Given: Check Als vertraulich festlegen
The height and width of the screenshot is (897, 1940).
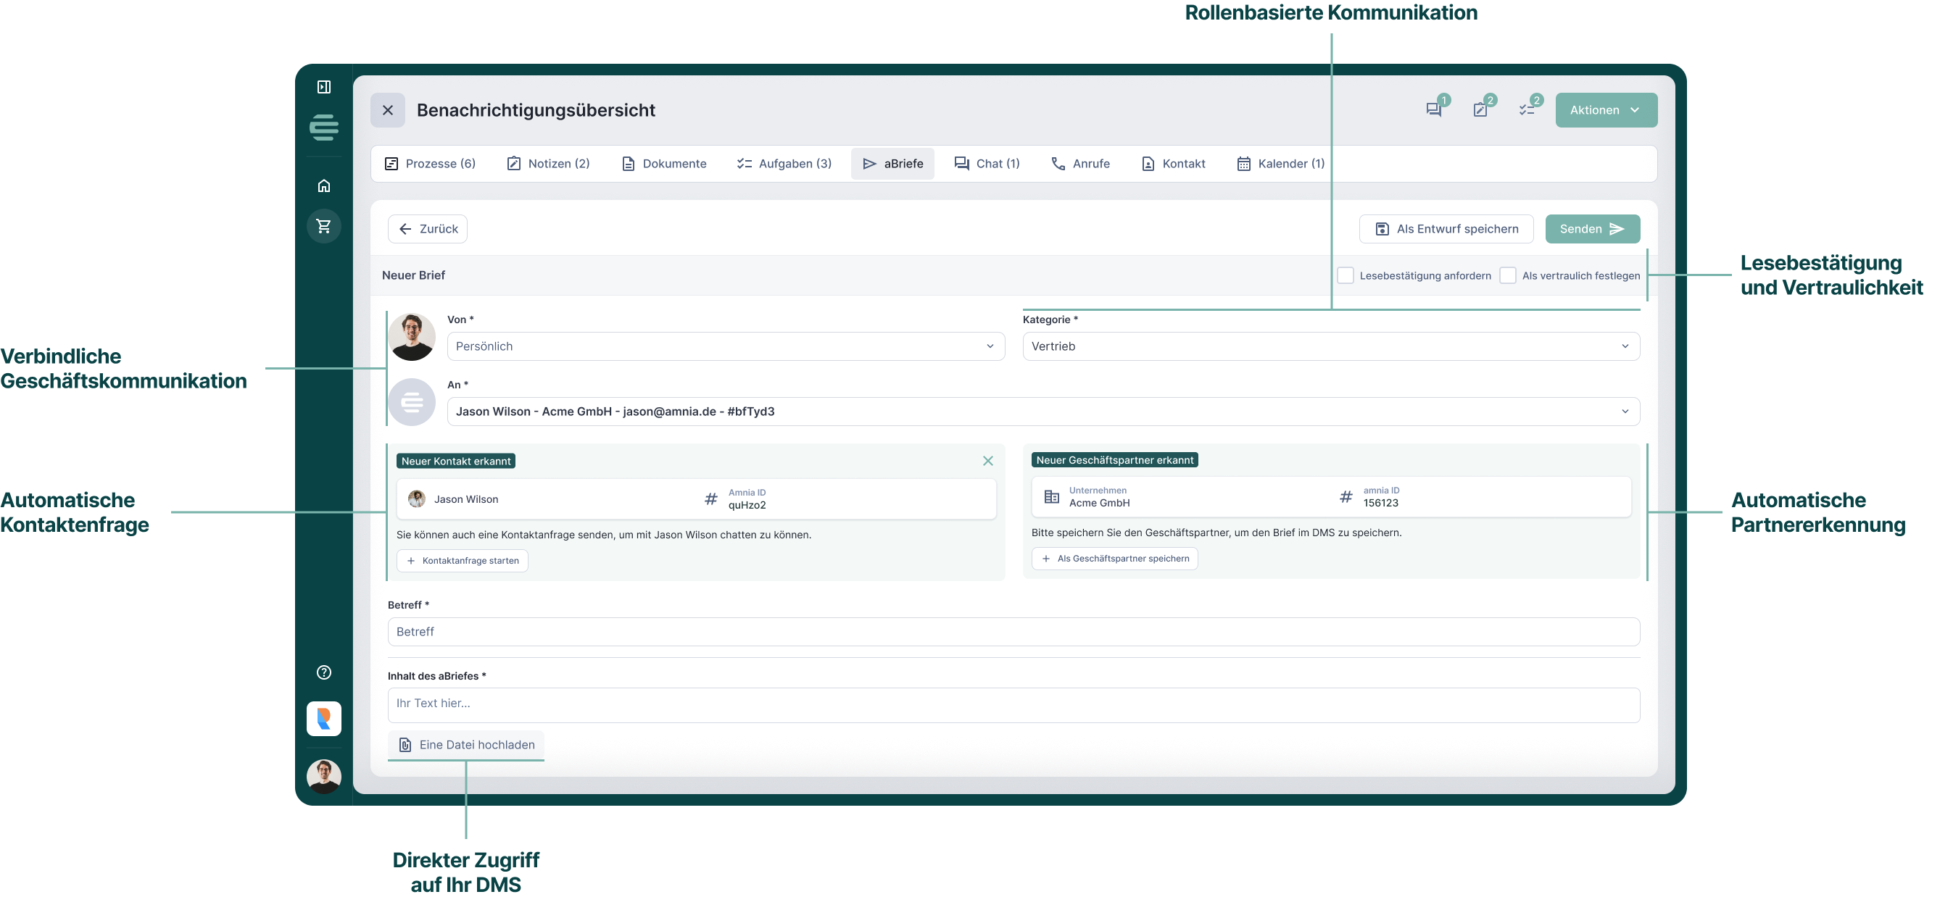Looking at the screenshot, I should [1508, 275].
